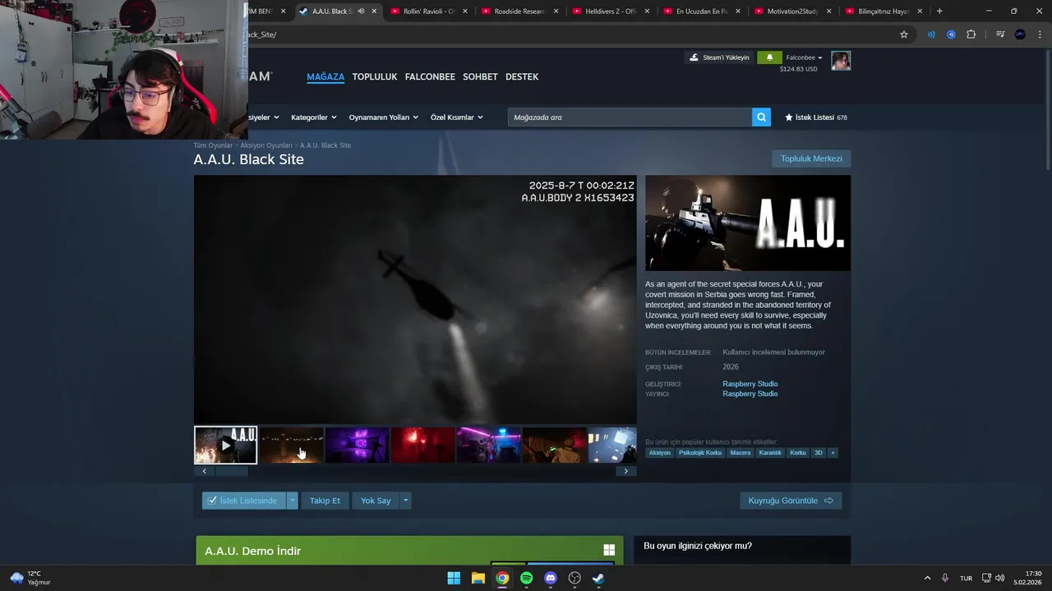
Task: Toggle the İstek Listesinde wishlist checkbox
Action: click(x=213, y=501)
